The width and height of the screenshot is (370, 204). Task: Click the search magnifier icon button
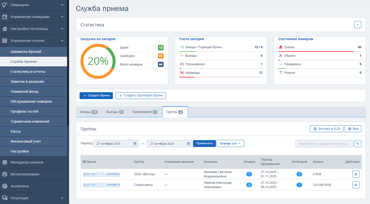coord(358,143)
